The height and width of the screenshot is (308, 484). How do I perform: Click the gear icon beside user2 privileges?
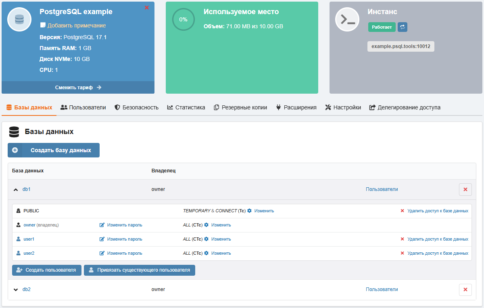point(207,253)
